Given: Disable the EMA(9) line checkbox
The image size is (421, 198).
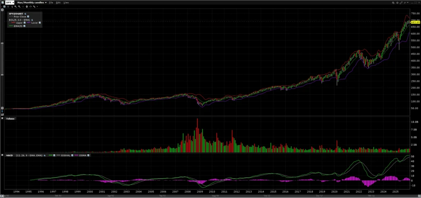Looking at the screenshot, I should (24, 26).
